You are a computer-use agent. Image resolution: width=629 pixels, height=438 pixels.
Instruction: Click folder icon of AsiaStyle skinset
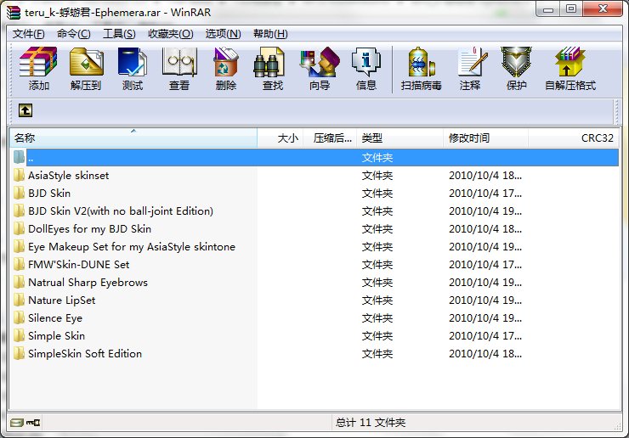(x=19, y=175)
